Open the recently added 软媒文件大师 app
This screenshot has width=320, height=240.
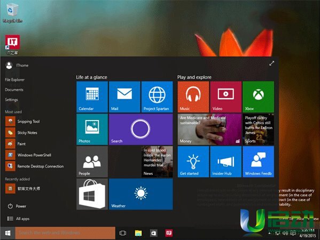click(22, 189)
